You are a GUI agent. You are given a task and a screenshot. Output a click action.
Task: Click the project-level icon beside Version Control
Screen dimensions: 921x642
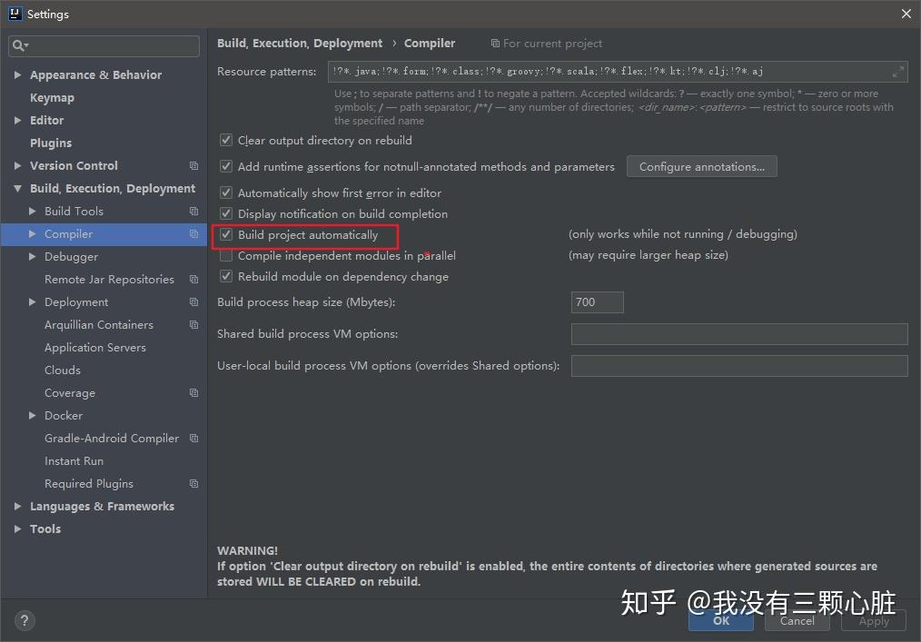[x=193, y=165]
